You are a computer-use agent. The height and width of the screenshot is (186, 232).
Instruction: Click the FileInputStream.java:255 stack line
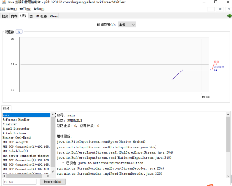tap(107, 147)
